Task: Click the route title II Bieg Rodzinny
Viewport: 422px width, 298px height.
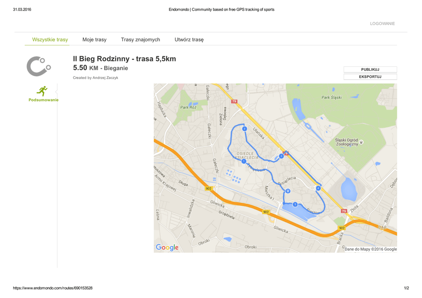Action: click(124, 59)
